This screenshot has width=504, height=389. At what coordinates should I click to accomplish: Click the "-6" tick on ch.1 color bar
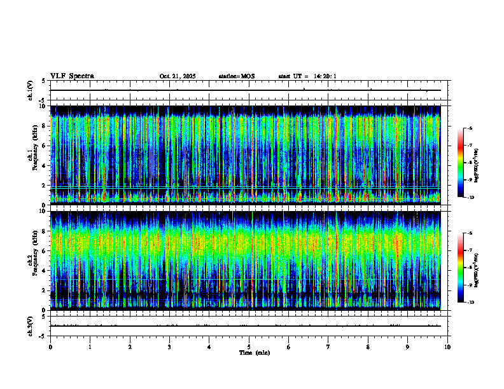[470, 128]
